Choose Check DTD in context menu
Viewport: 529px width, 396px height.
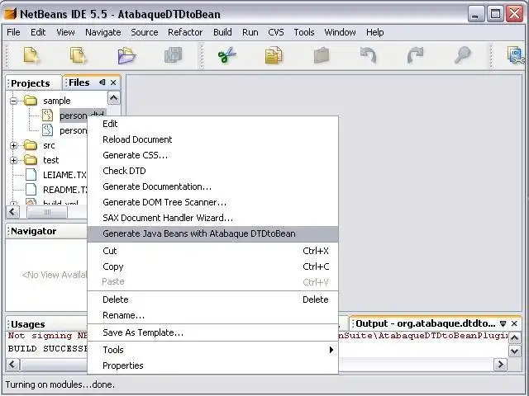(x=212, y=171)
